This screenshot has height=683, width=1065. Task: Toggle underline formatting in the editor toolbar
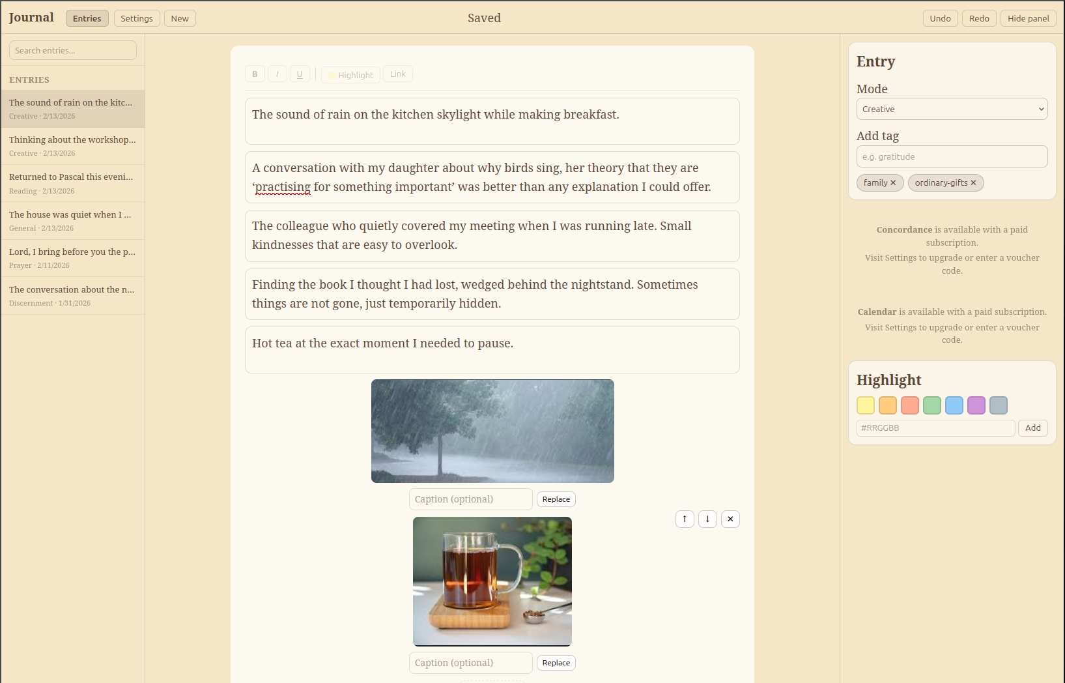tap(300, 74)
